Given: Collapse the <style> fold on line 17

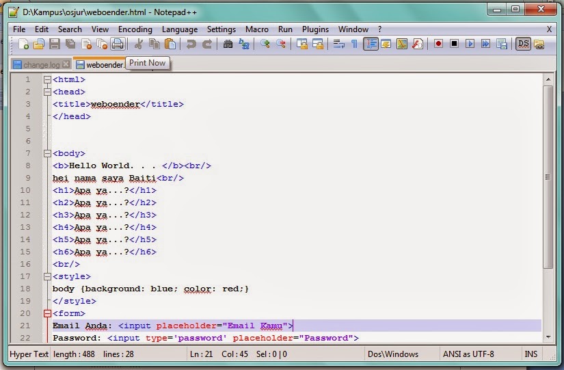Looking at the screenshot, I should point(47,276).
